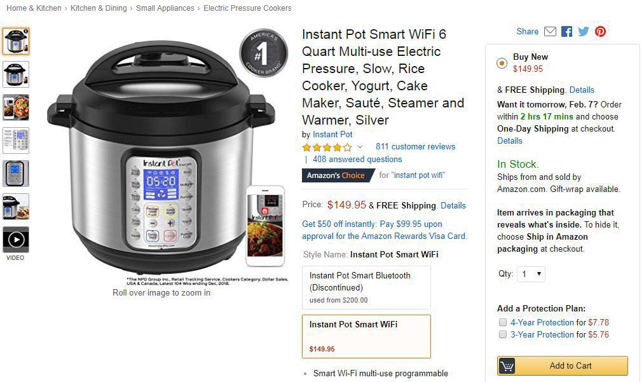This screenshot has height=382, width=644.
Task: Select the Buy New radio button
Action: [x=502, y=64]
